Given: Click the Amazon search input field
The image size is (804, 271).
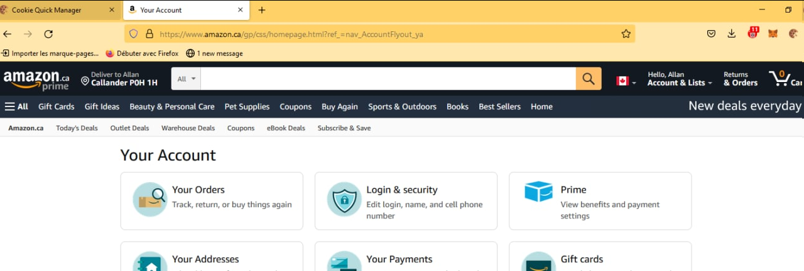Looking at the screenshot, I should pos(388,79).
